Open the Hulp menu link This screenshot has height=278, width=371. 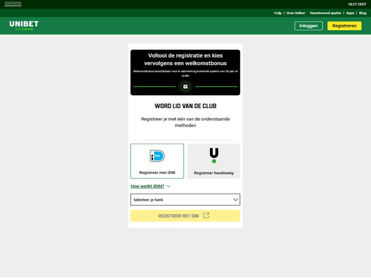(278, 13)
